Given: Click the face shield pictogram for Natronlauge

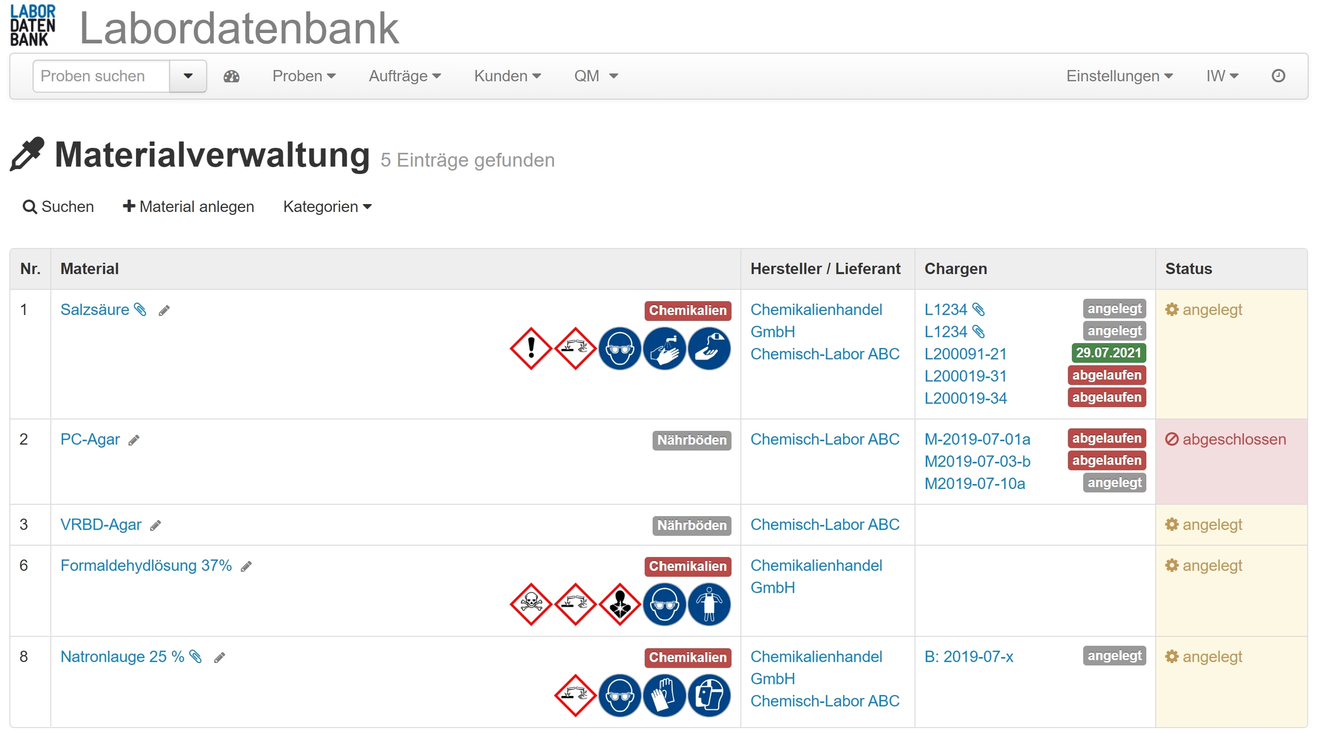Looking at the screenshot, I should click(709, 695).
